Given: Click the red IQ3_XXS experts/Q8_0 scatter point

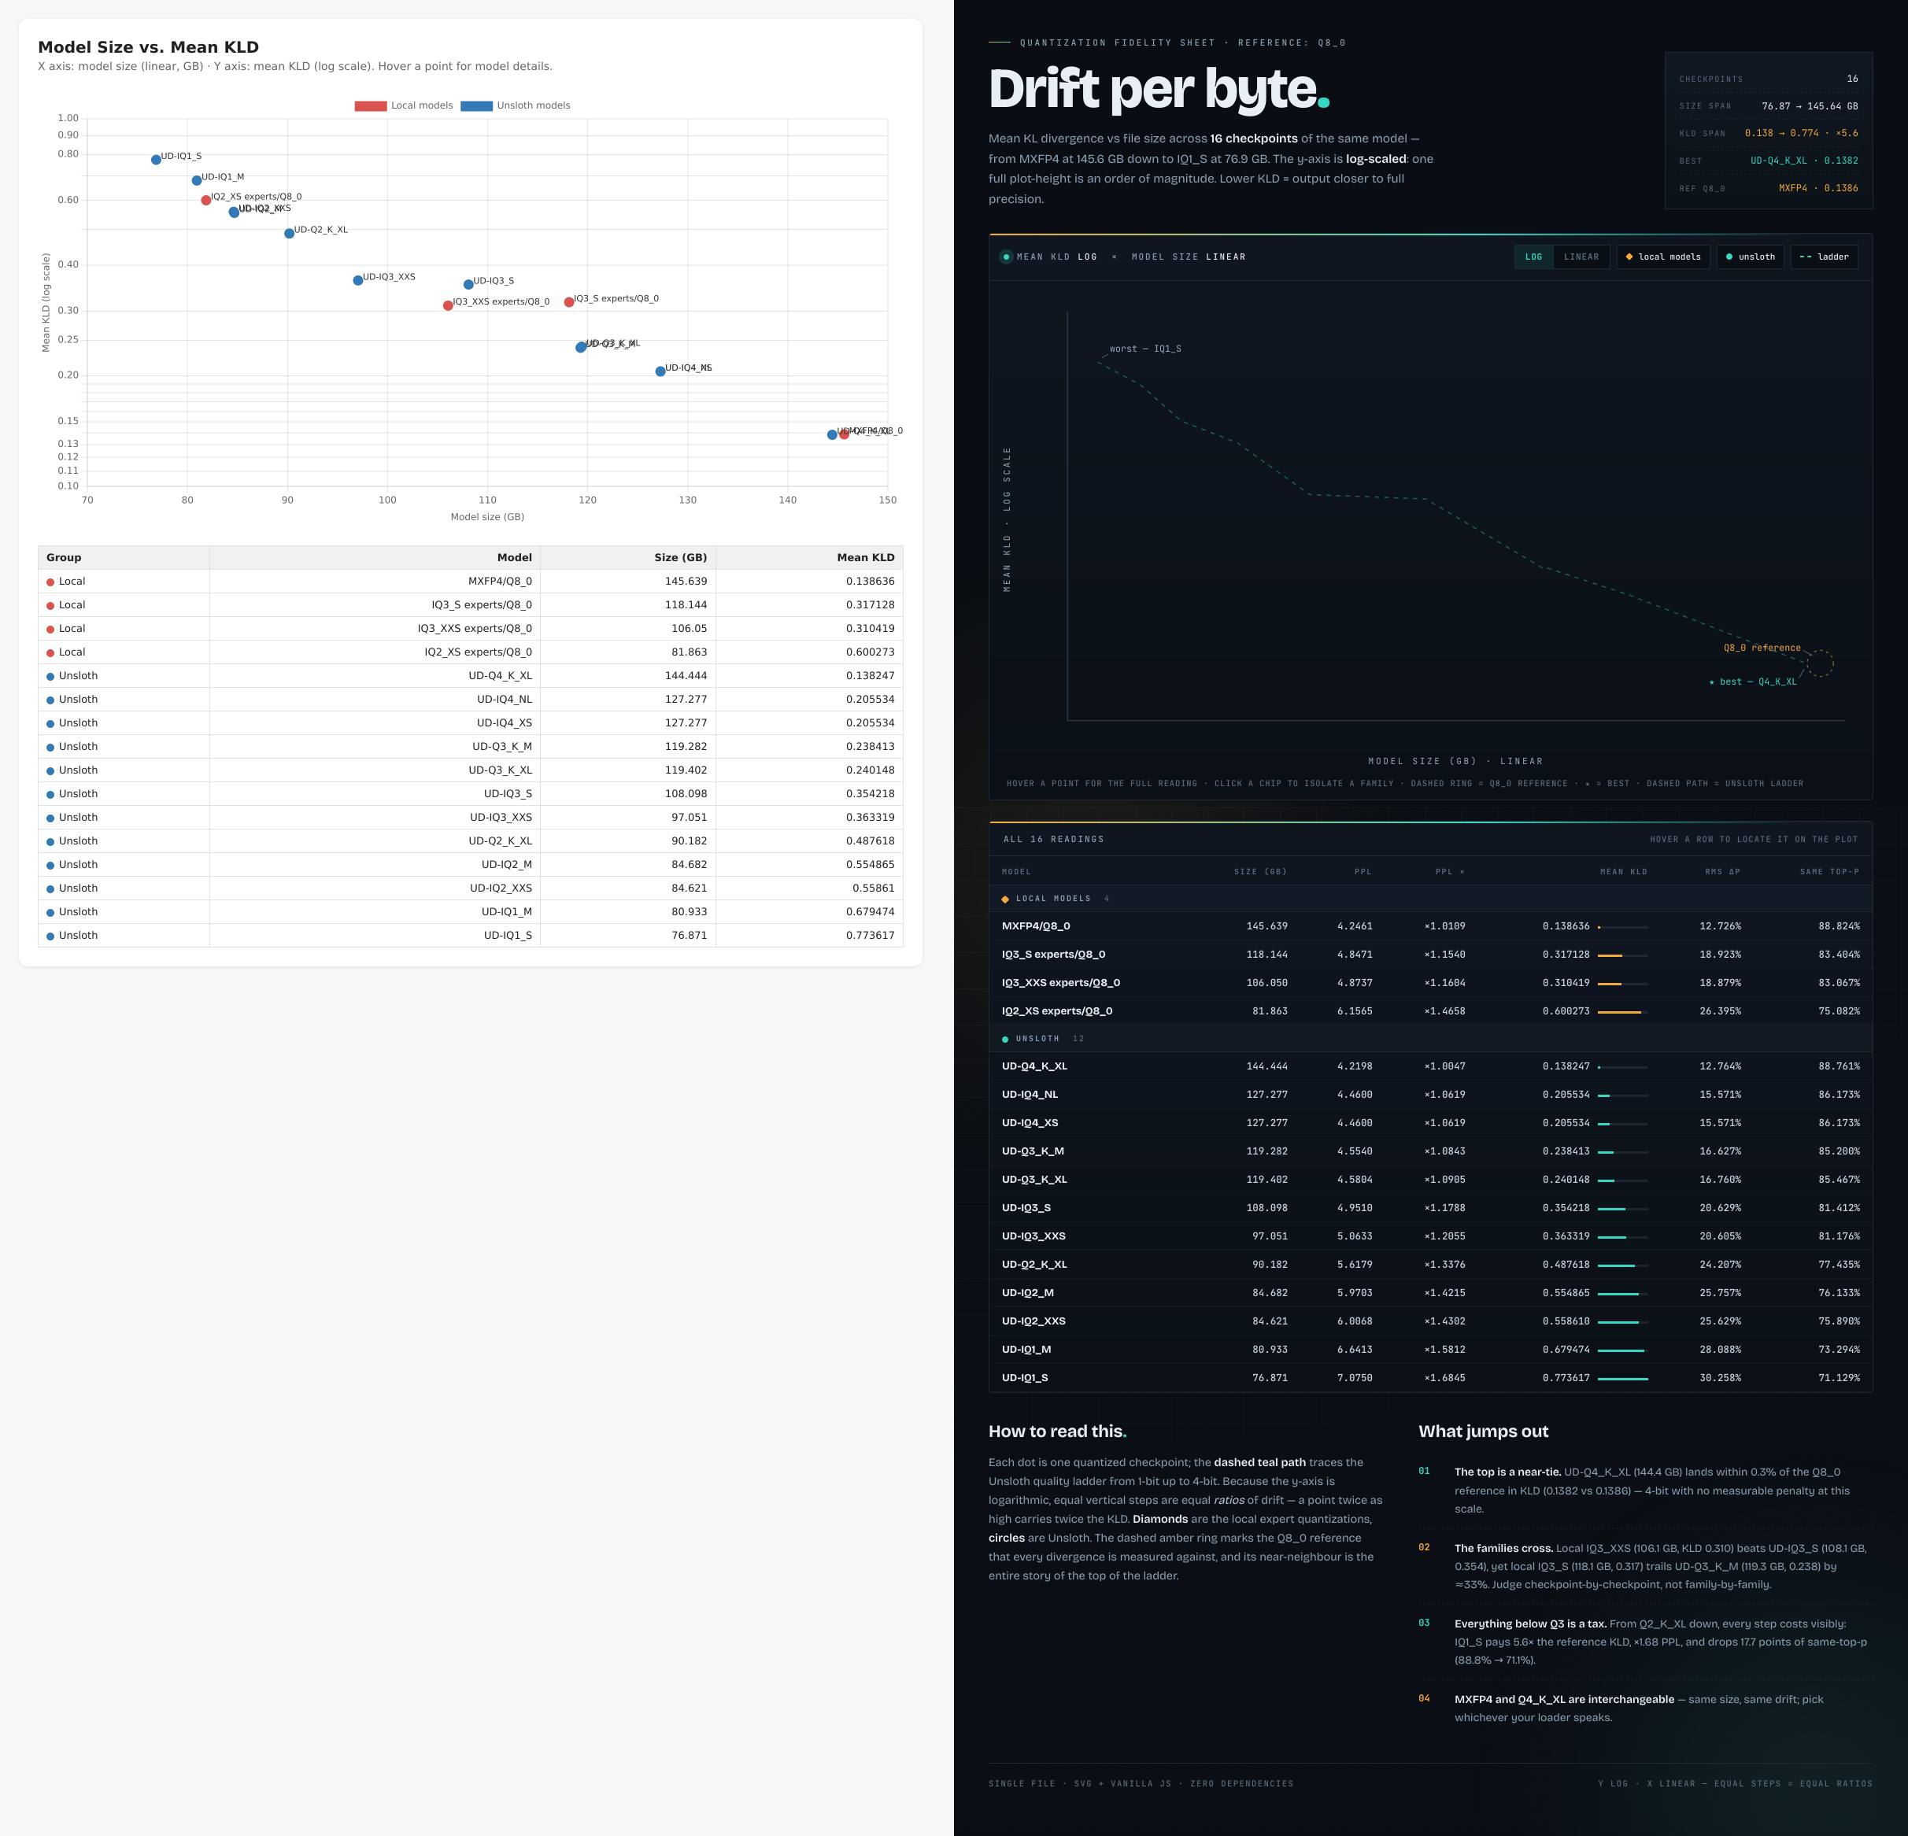Looking at the screenshot, I should point(448,305).
